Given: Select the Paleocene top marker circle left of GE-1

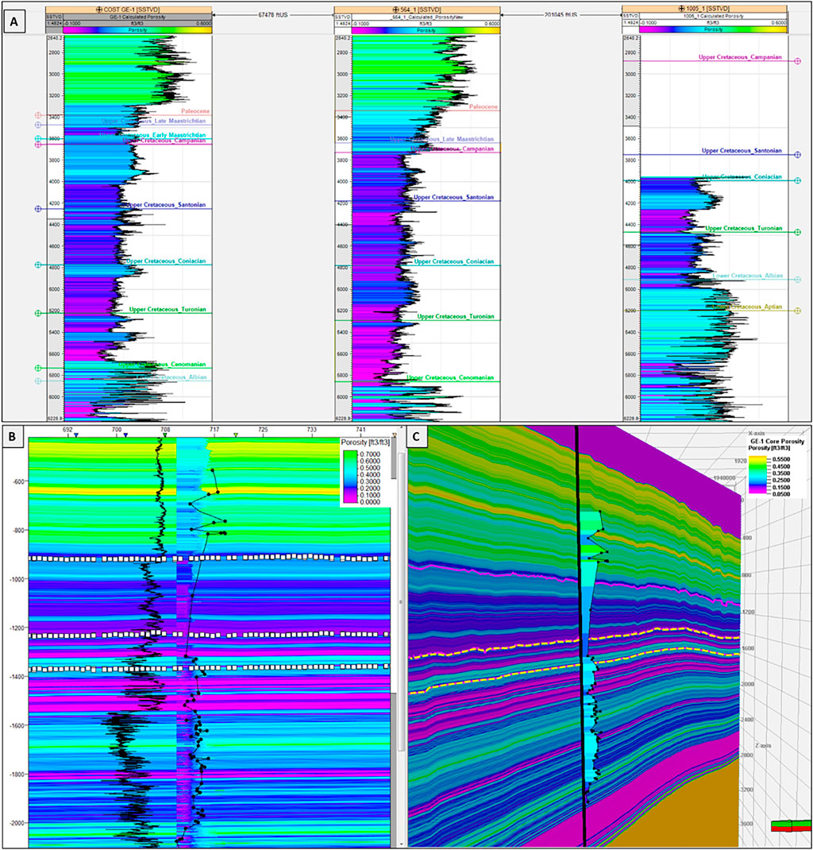Looking at the screenshot, I should 38,115.
